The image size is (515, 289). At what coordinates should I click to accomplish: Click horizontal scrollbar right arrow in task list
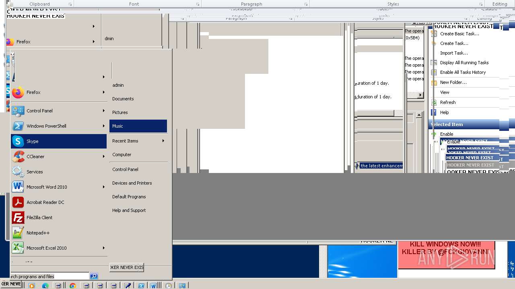click(420, 95)
